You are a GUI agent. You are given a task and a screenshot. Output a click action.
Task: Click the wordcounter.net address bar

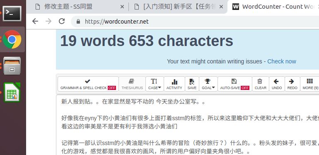(195, 22)
